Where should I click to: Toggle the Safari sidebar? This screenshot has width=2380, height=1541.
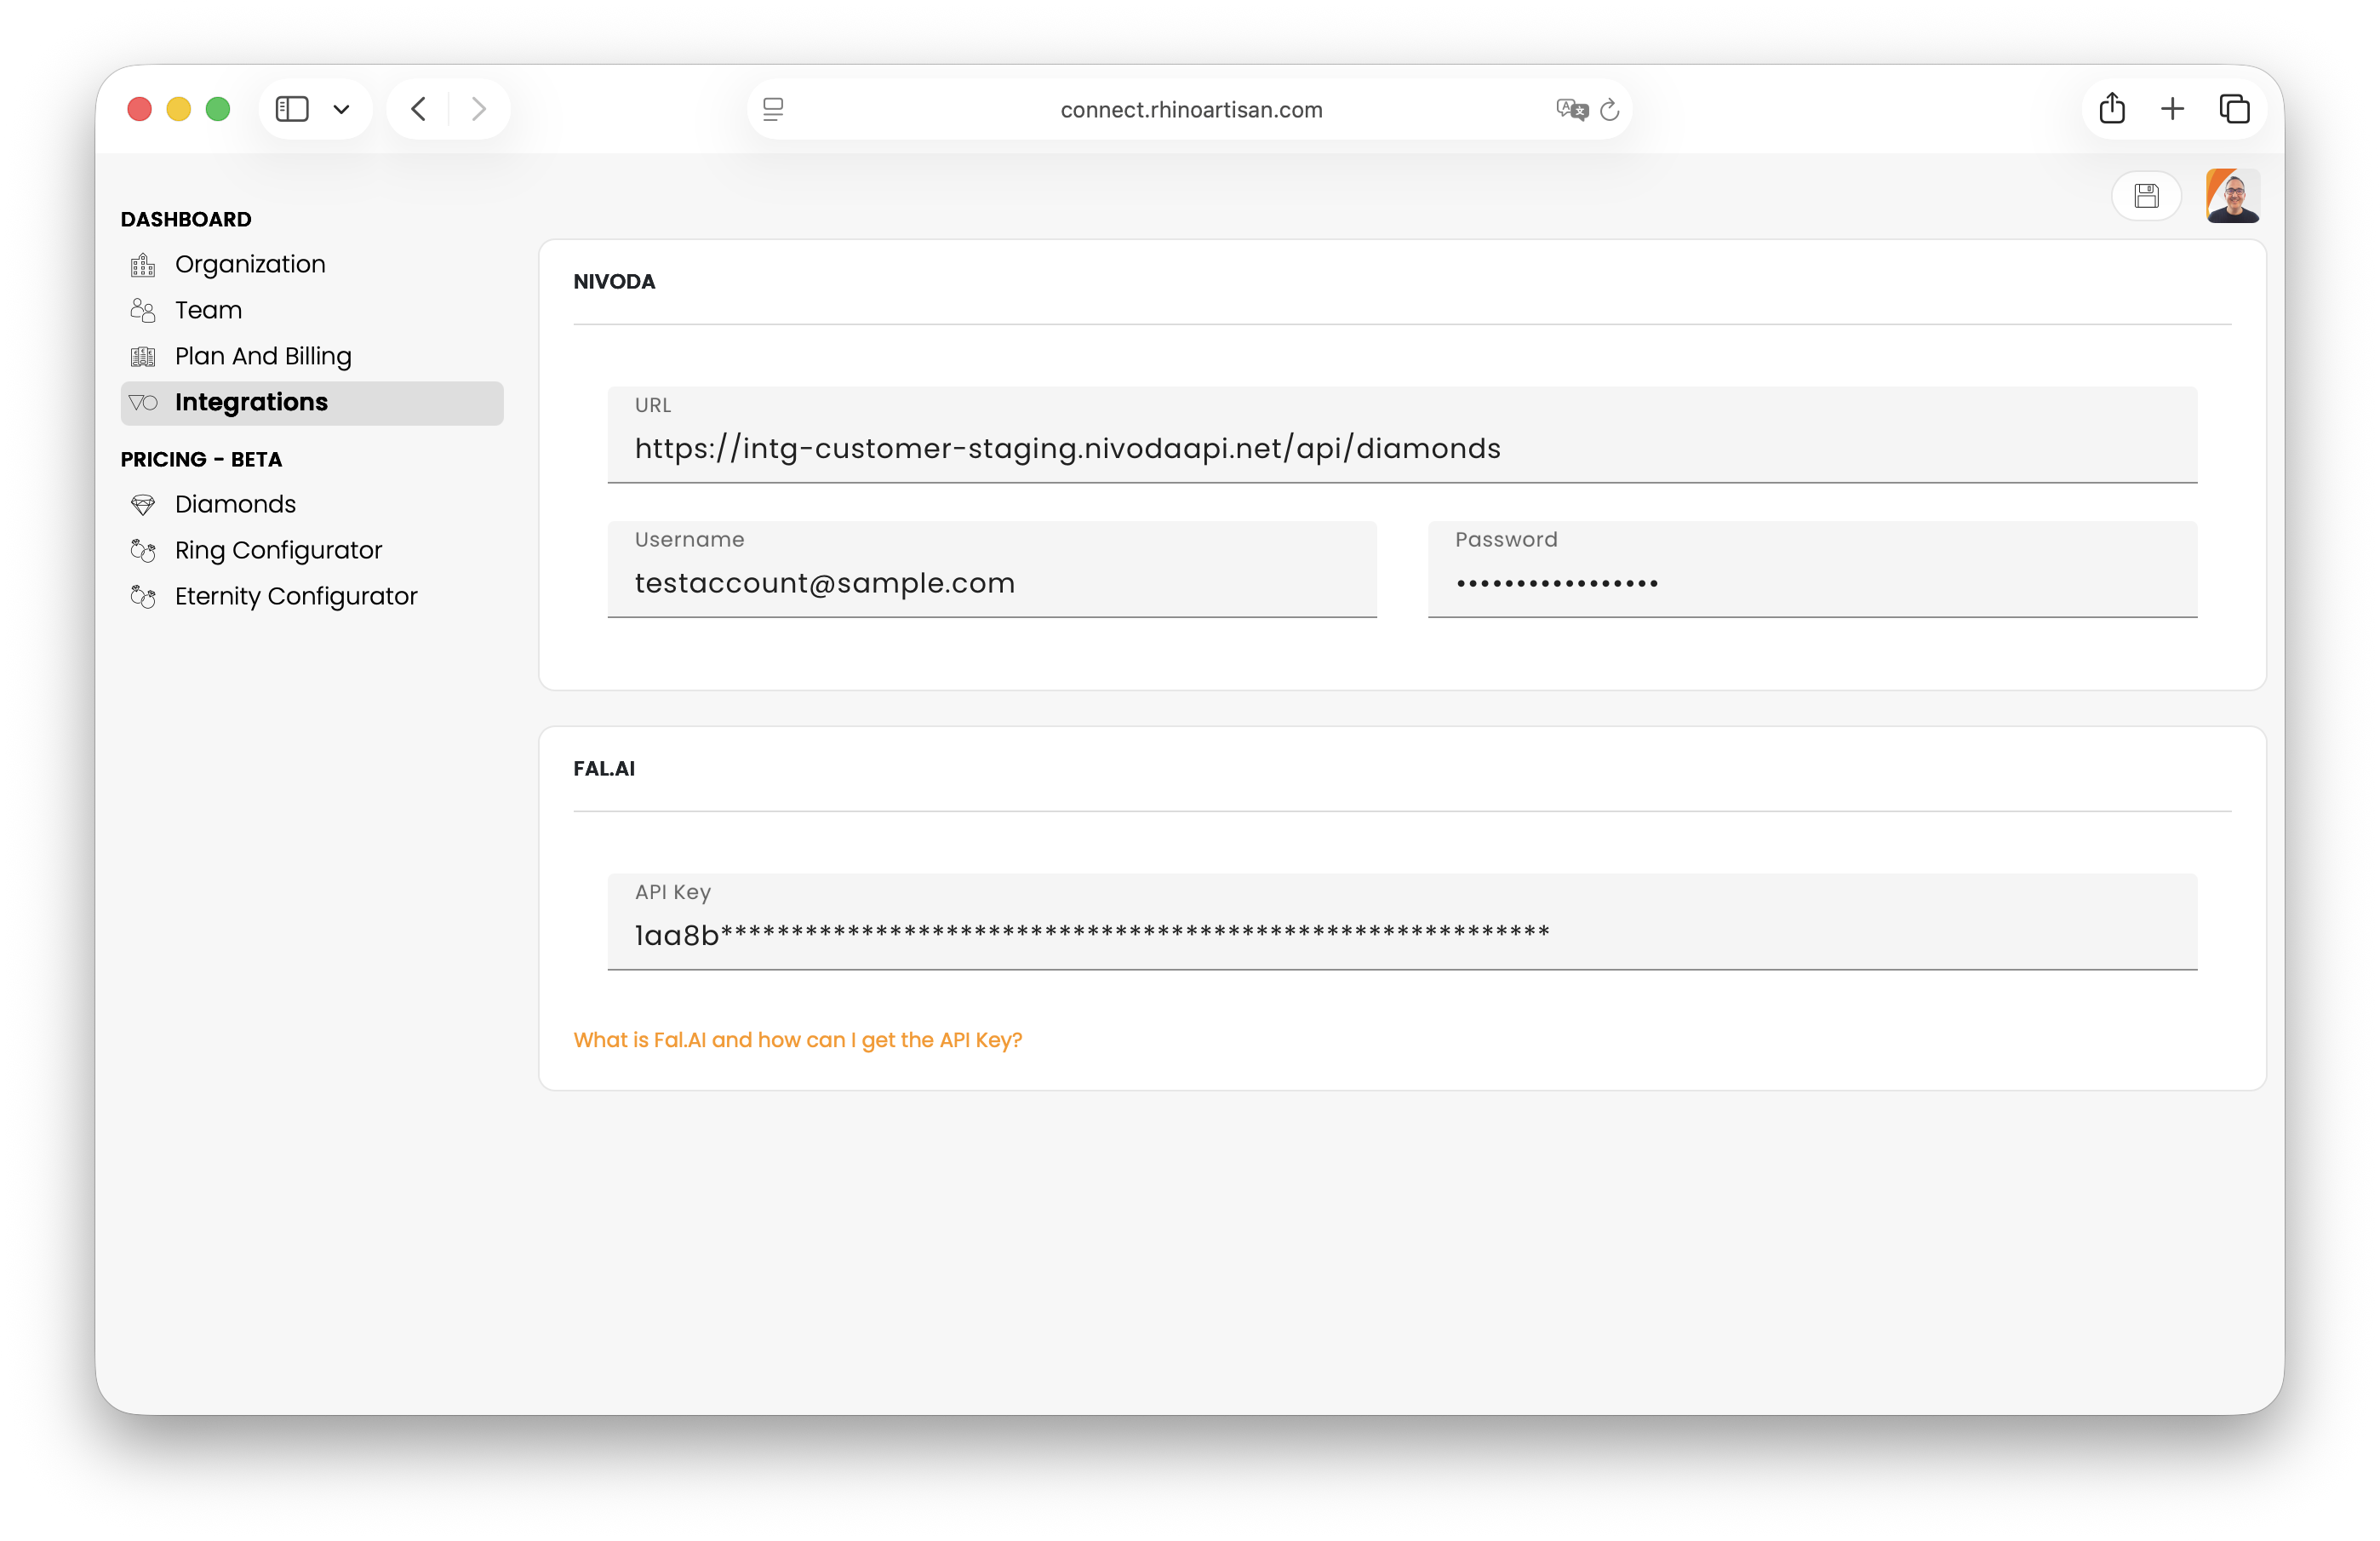point(292,109)
